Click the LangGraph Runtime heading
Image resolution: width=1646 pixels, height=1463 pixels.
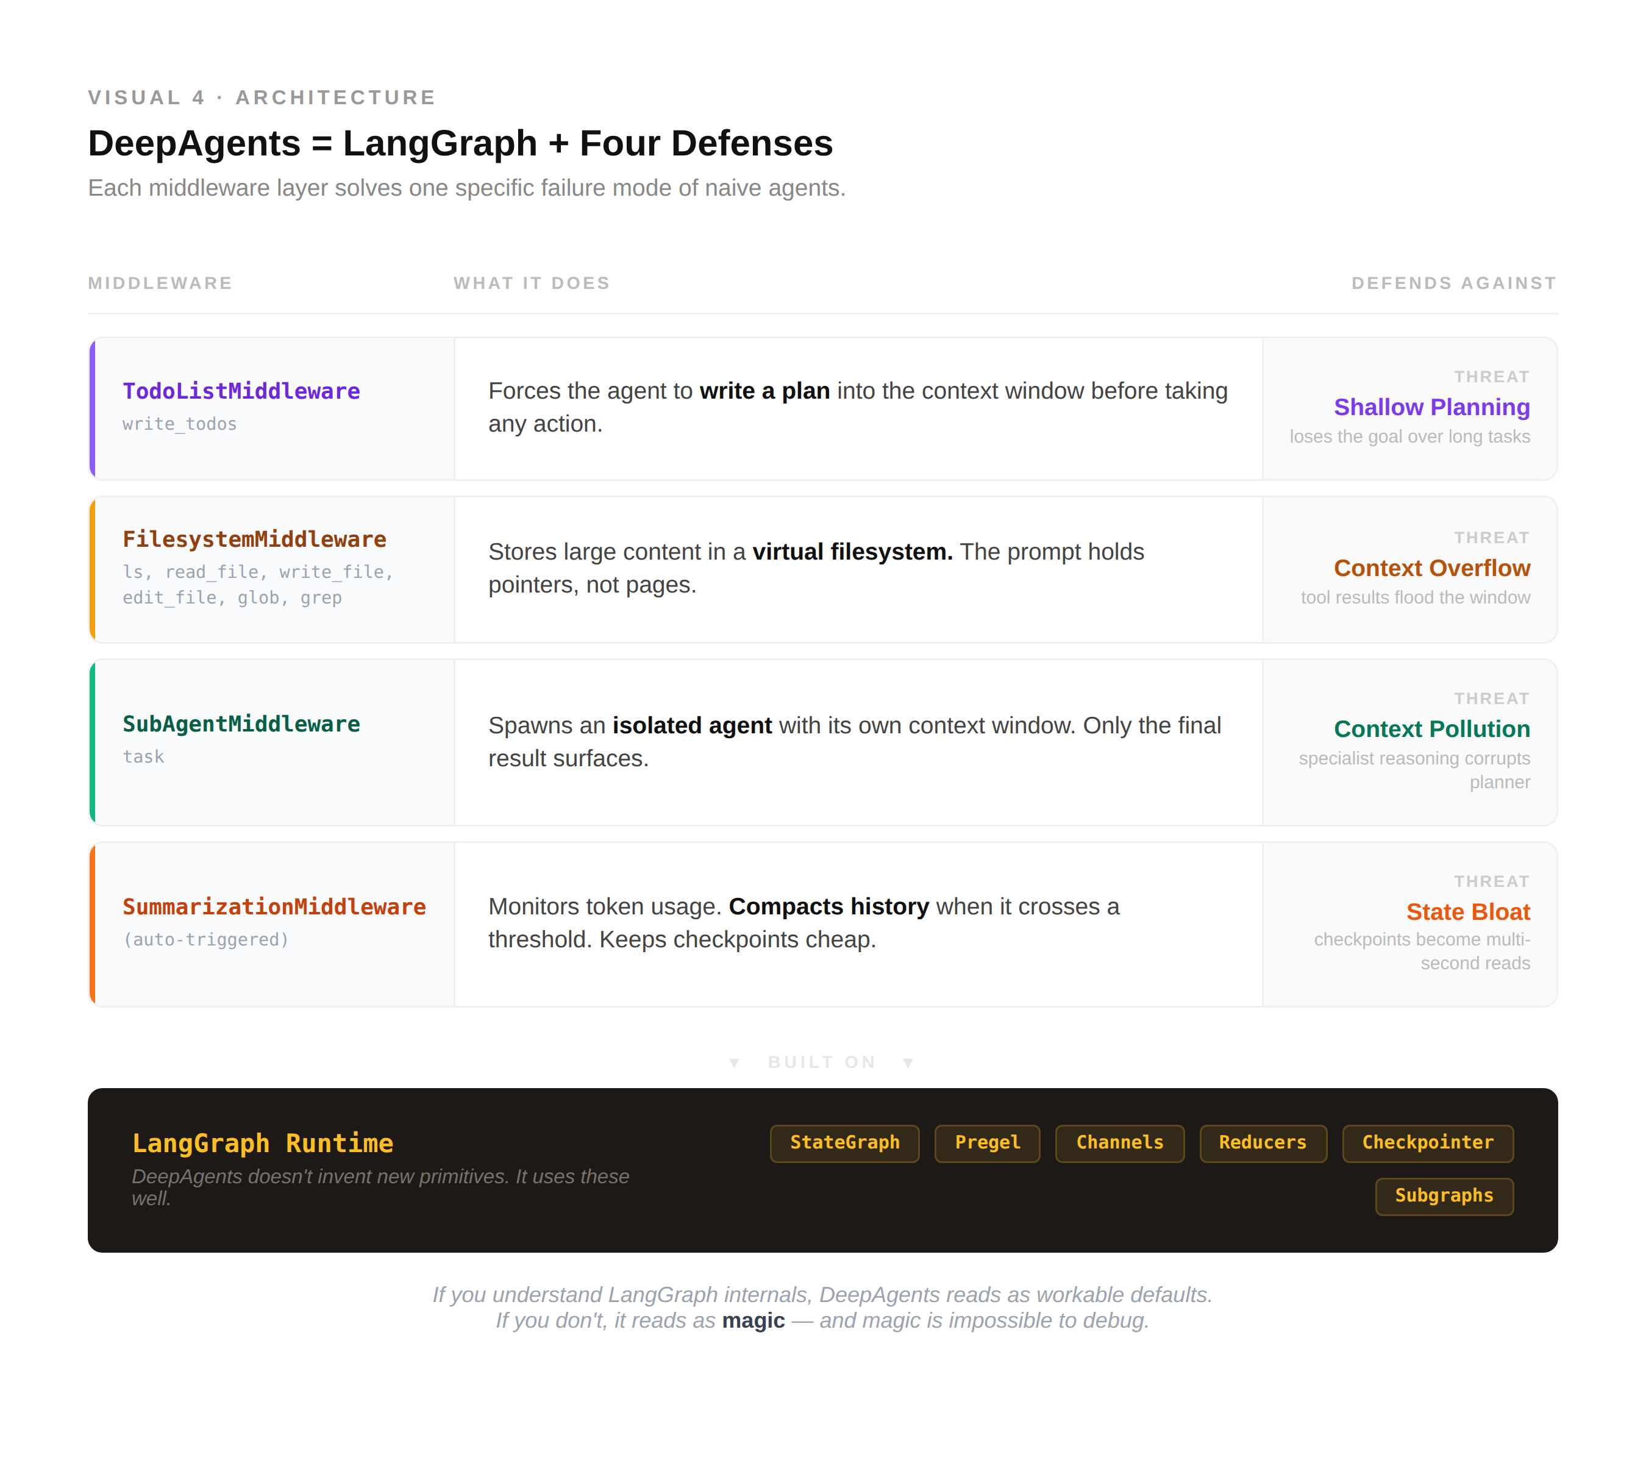[x=263, y=1144]
